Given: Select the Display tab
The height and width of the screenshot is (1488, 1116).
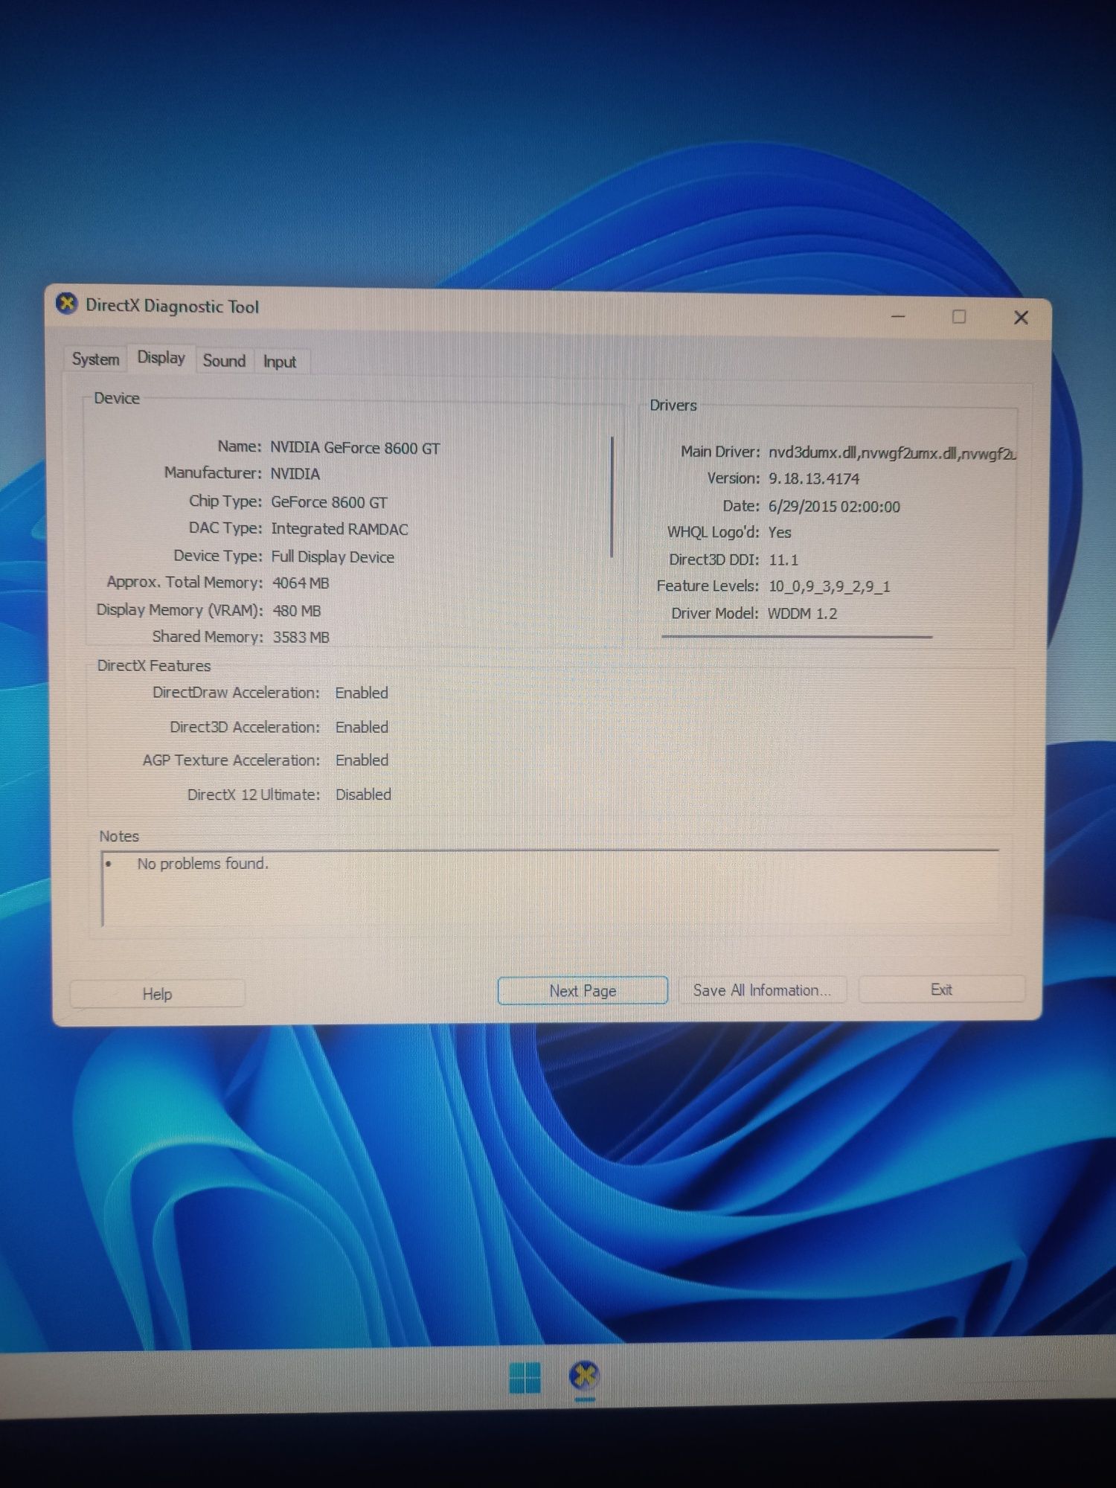Looking at the screenshot, I should (x=161, y=358).
